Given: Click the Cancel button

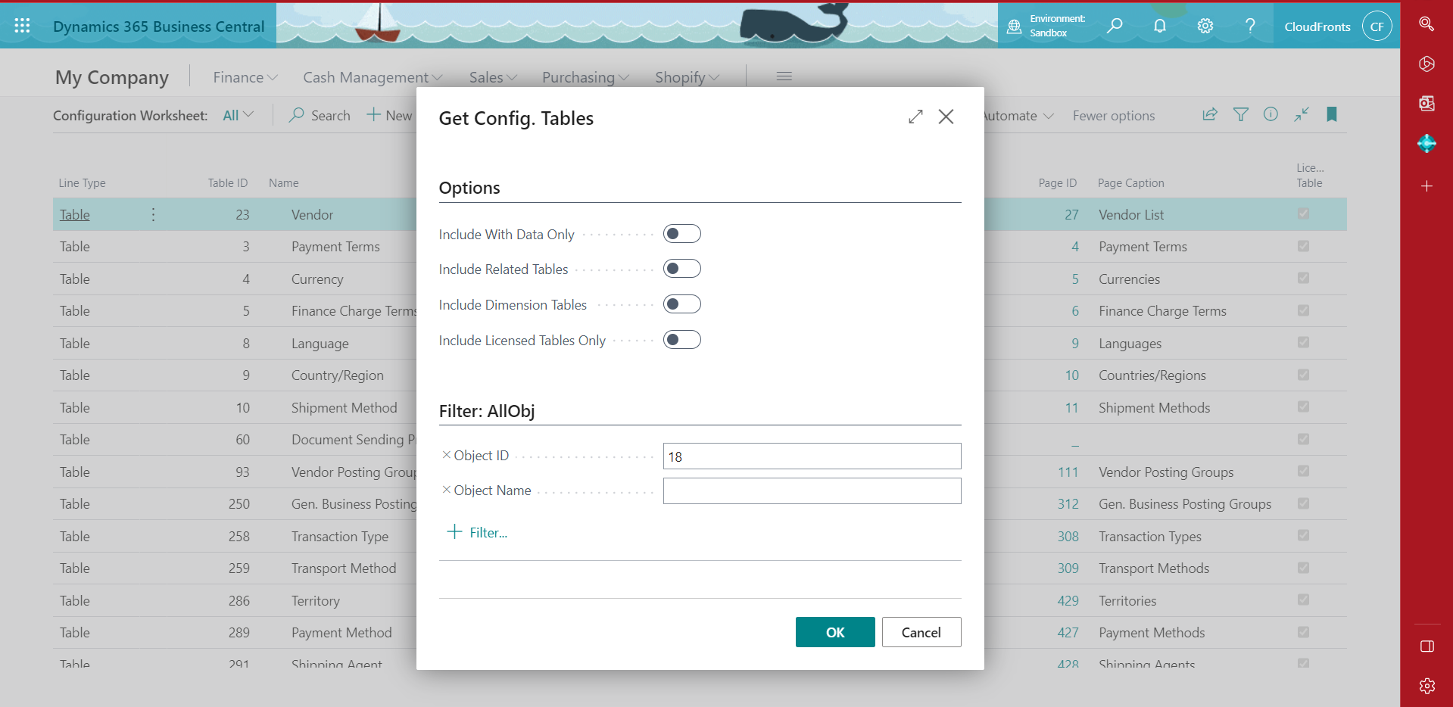Looking at the screenshot, I should (x=921, y=632).
